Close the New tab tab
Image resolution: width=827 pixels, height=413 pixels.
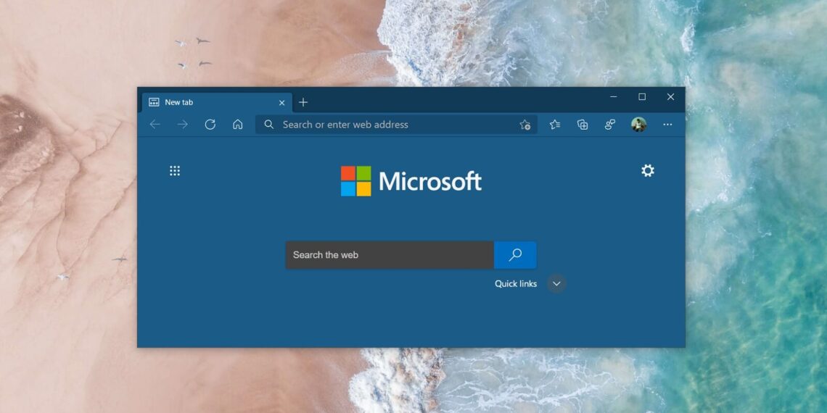[281, 103]
